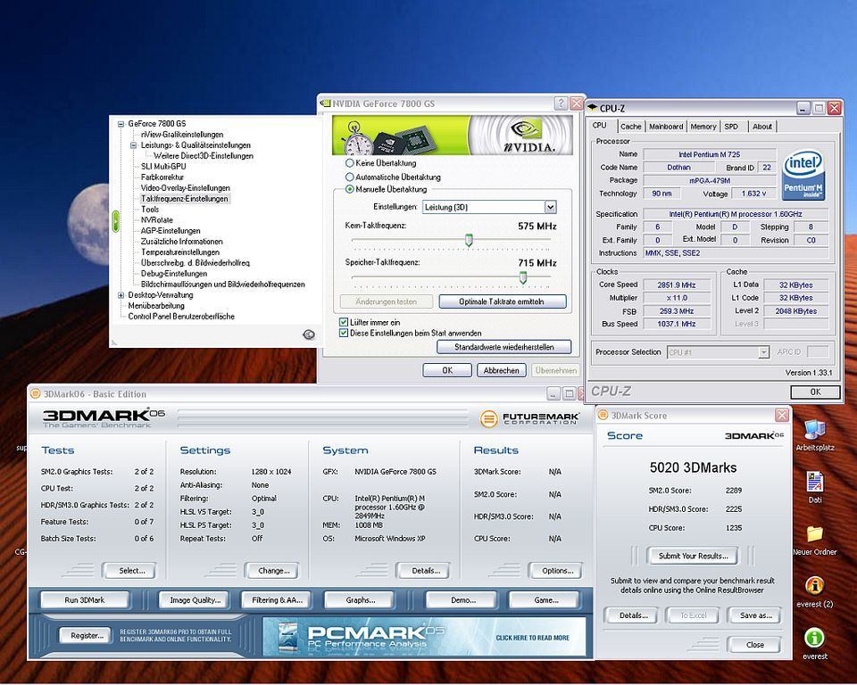Click Optimale Taktrate ermitteln button
The height and width of the screenshot is (685, 857).
click(502, 301)
